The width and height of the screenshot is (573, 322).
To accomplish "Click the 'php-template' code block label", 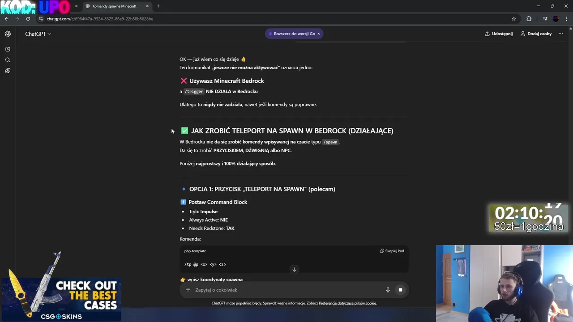I will coord(195,251).
